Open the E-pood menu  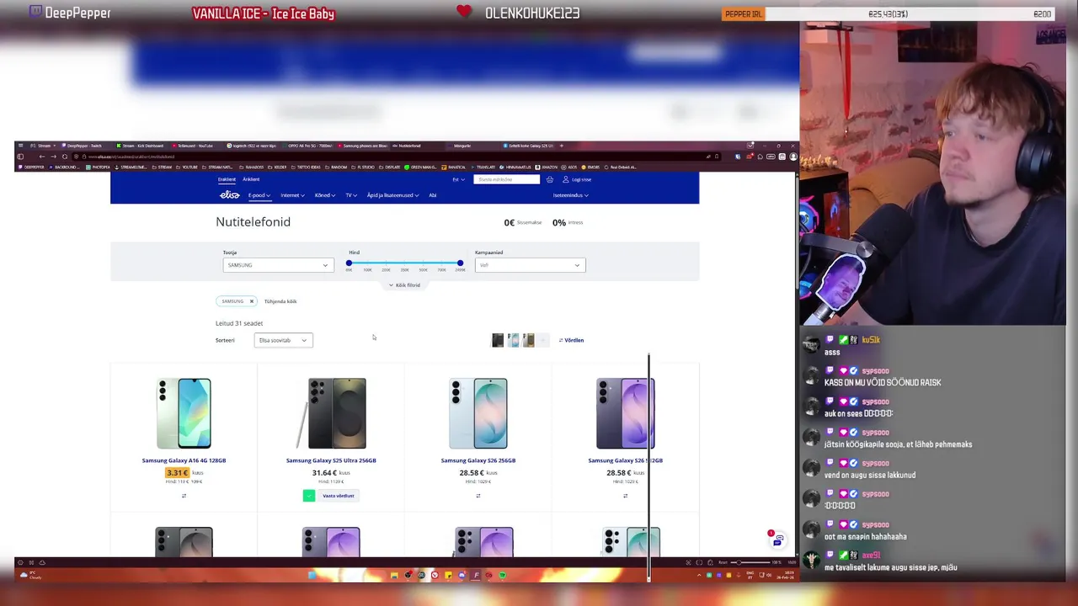(x=259, y=195)
